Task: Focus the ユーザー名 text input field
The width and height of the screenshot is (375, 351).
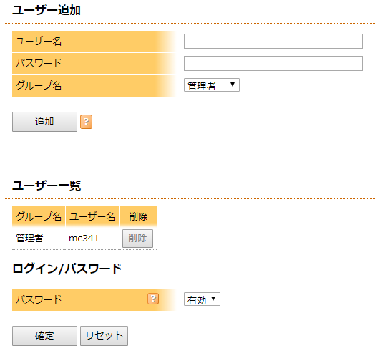Action: click(273, 41)
